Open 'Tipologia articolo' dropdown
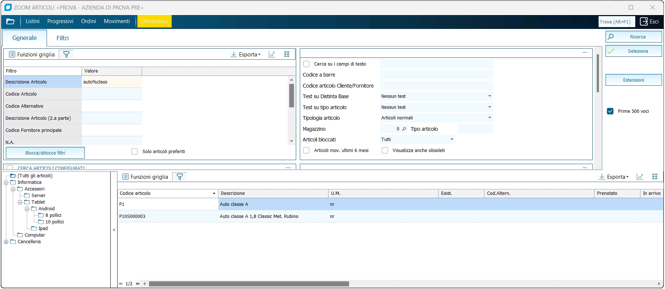The height and width of the screenshot is (289, 665). [490, 118]
